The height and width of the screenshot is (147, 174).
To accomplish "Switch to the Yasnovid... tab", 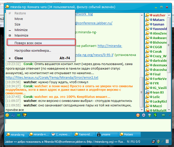I will [84, 134].
